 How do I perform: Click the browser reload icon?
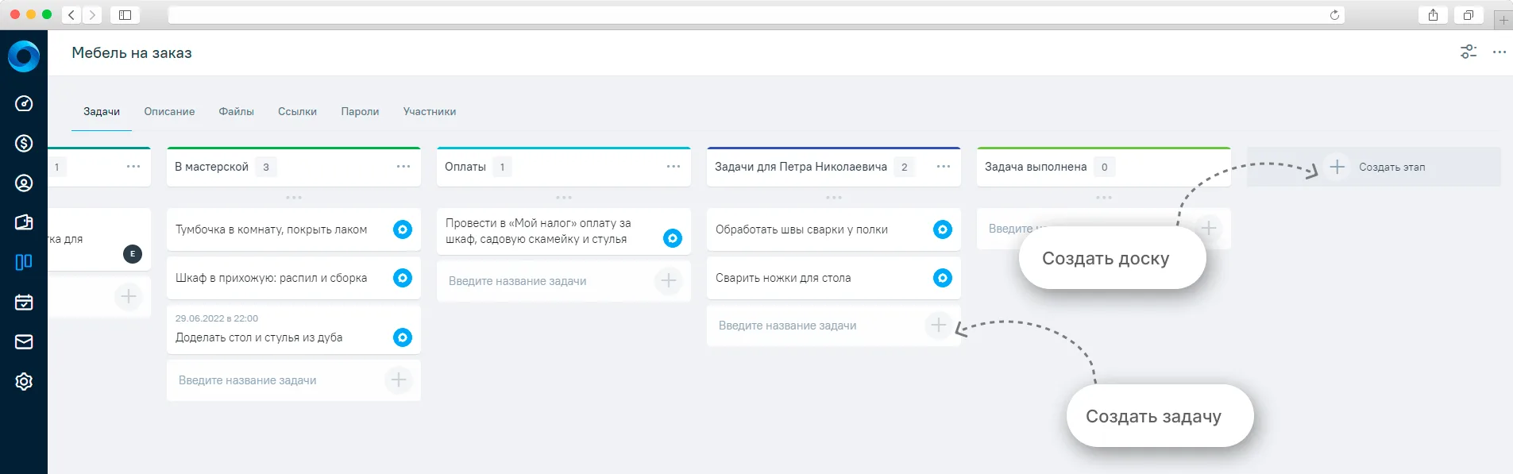(1334, 15)
